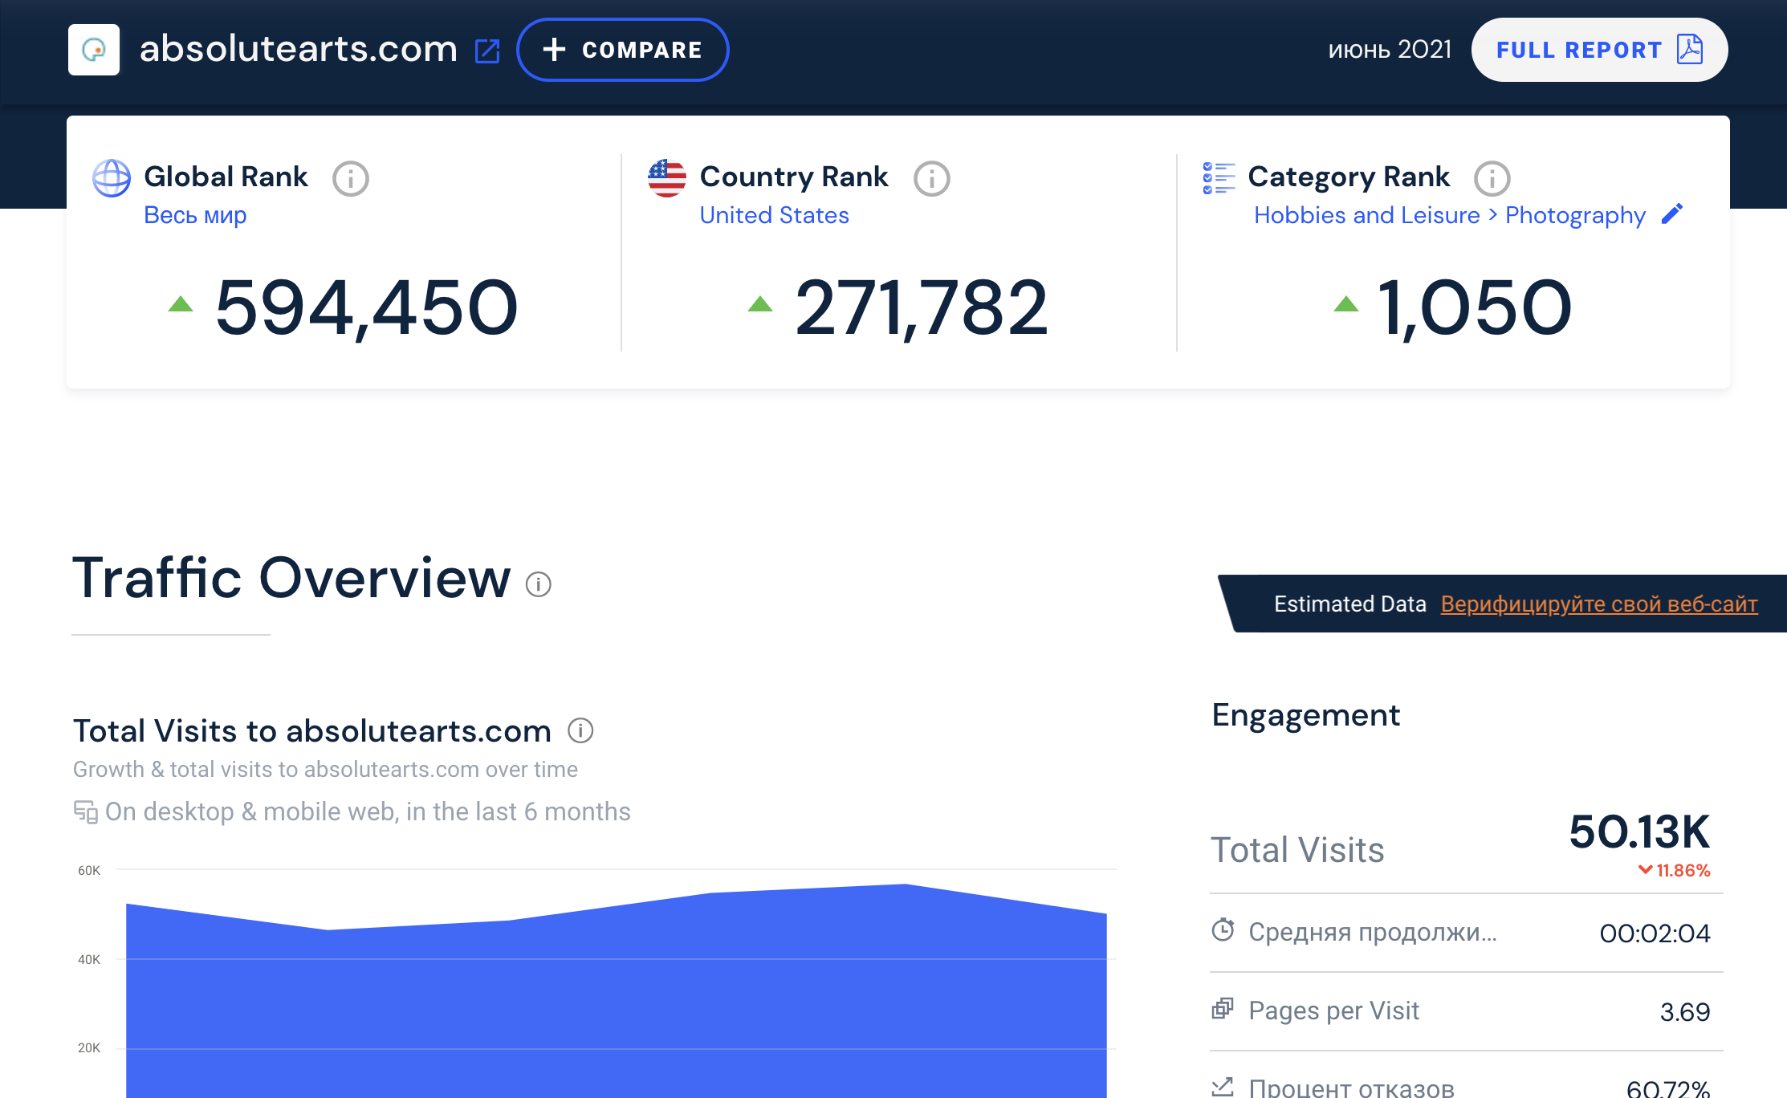Image resolution: width=1787 pixels, height=1098 pixels.
Task: Click the Category Rank list icon
Action: click(1219, 178)
